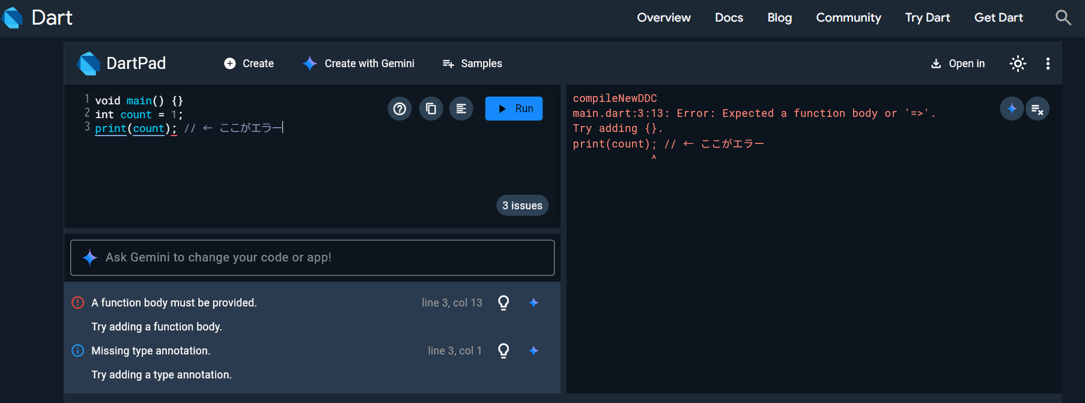
Task: Go to Try Dart
Action: [928, 17]
